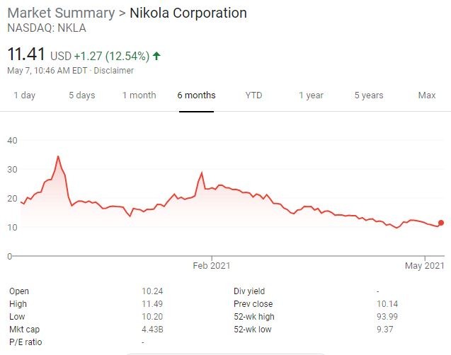This screenshot has height=355, width=451.
Task: Click the chart's highest peak near 35
Action: pos(58,156)
